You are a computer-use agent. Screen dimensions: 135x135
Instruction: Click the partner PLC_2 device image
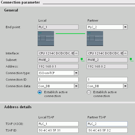coord(95,39)
